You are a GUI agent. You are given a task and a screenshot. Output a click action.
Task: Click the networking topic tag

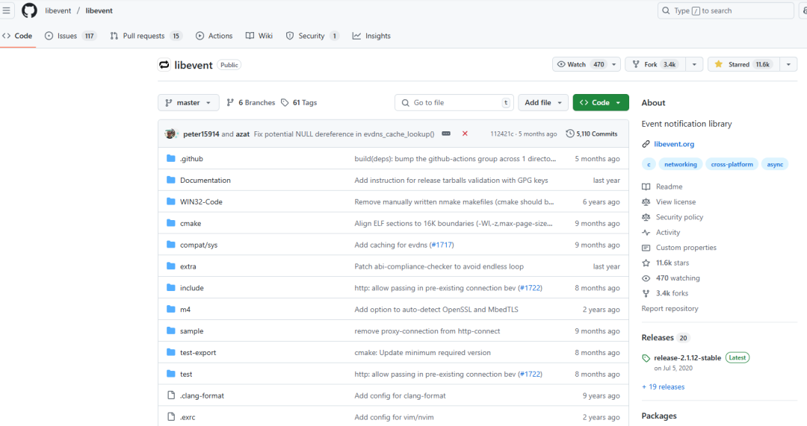[681, 164]
